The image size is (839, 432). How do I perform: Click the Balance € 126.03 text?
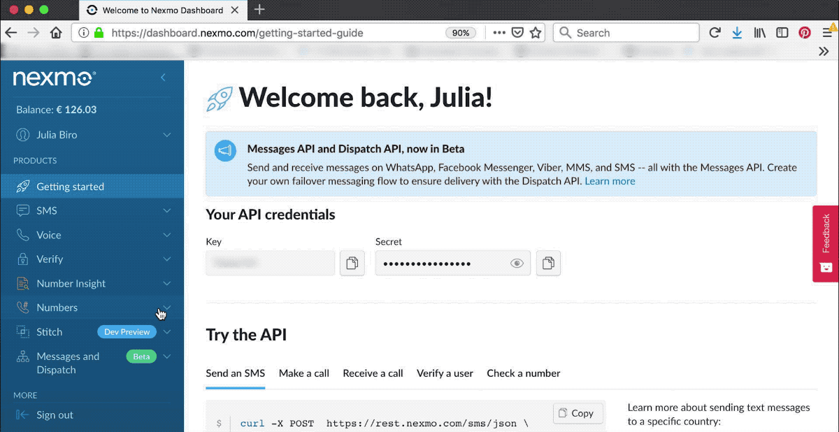point(56,110)
